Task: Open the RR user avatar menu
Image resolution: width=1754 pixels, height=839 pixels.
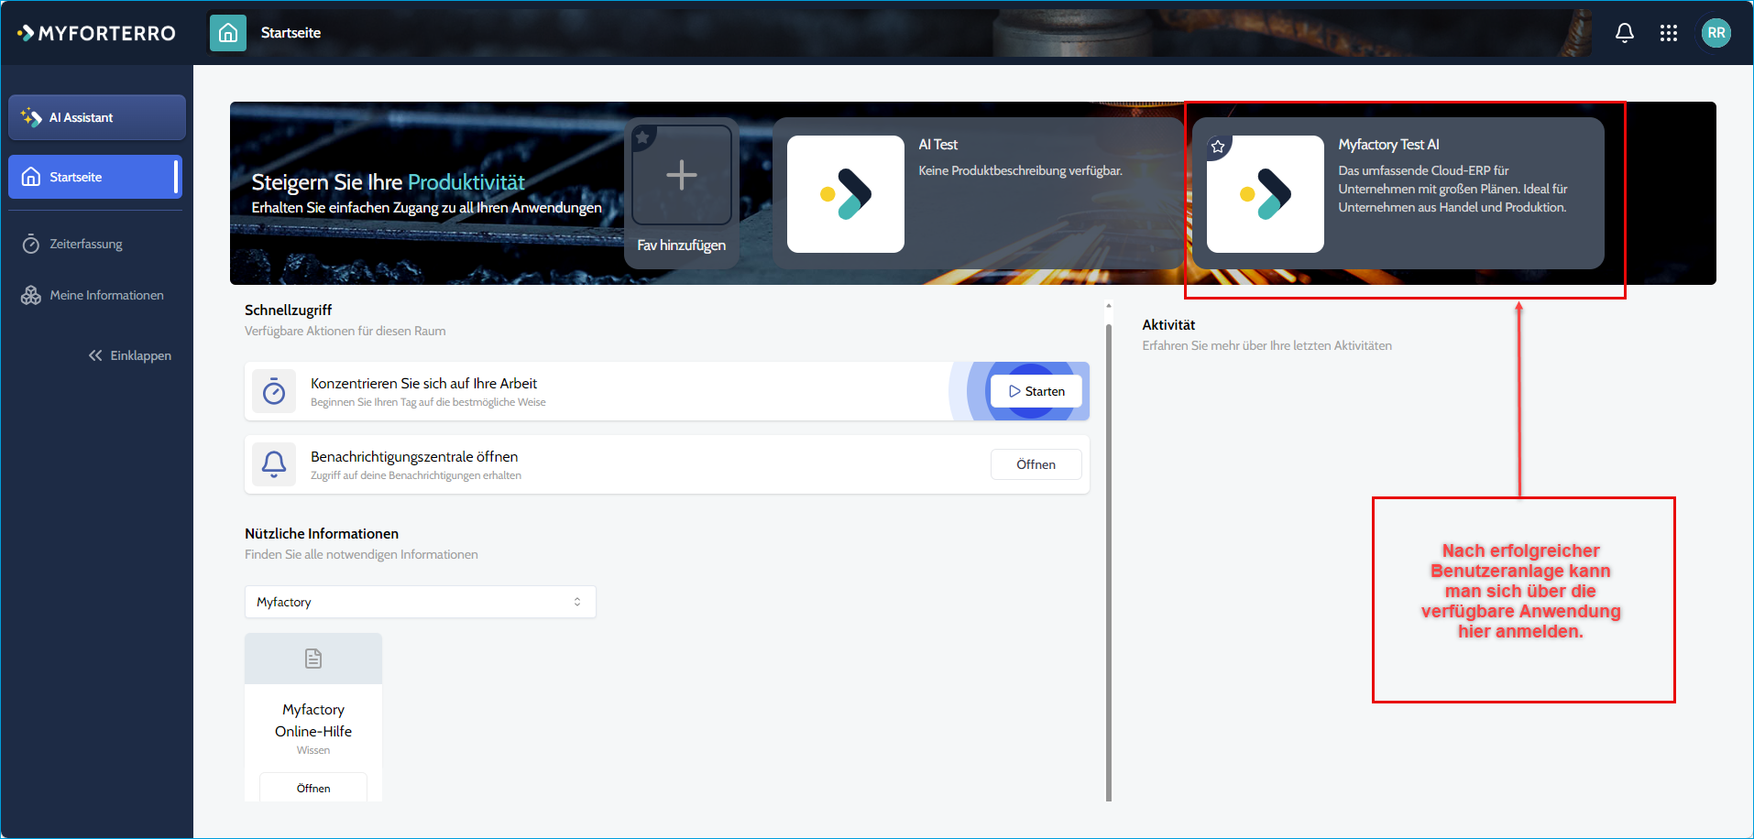Action: (x=1716, y=33)
